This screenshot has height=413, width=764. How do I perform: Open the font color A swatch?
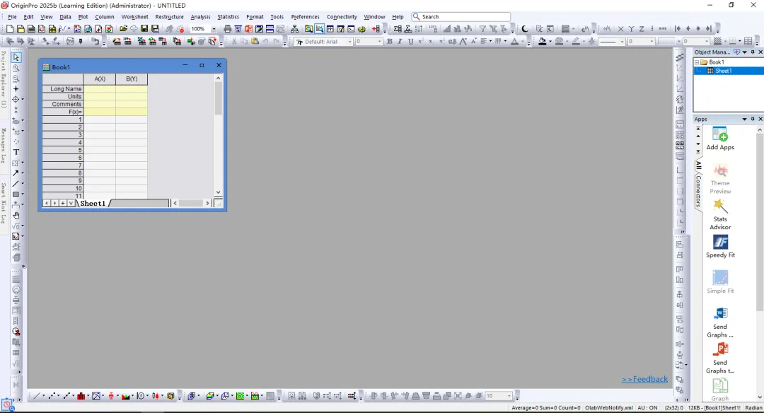click(514, 42)
